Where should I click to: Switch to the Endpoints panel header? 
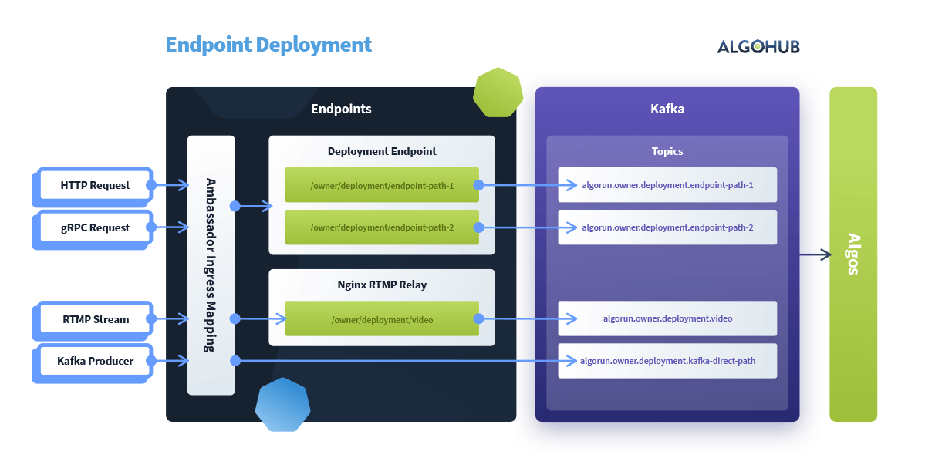(x=342, y=109)
